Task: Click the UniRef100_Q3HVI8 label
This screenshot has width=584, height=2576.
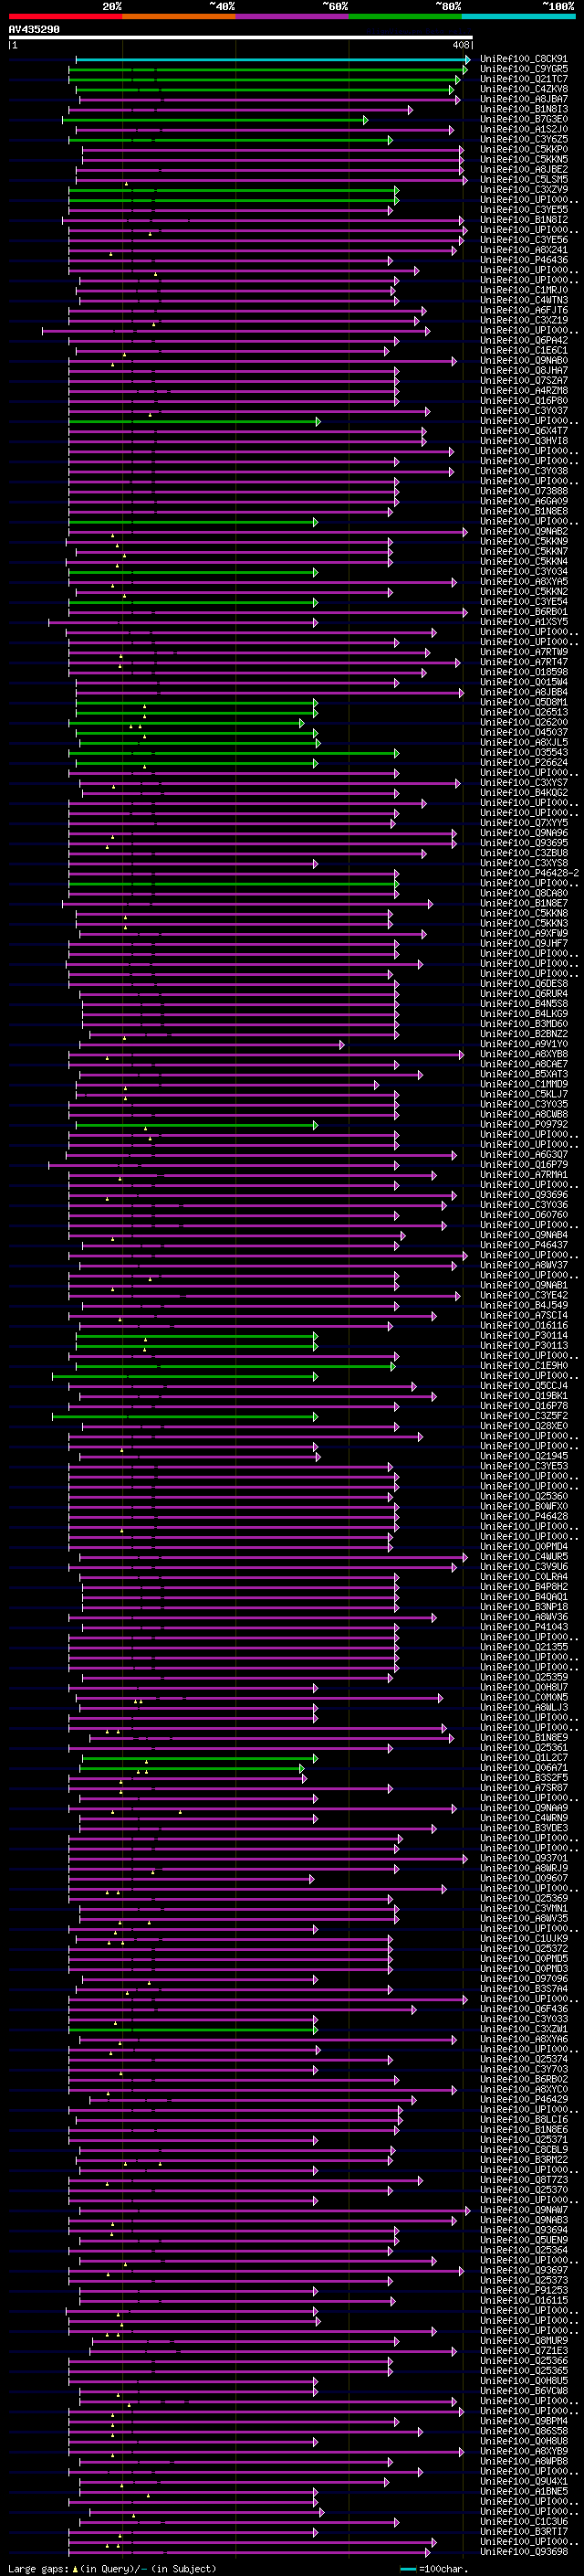Action: click(x=524, y=441)
